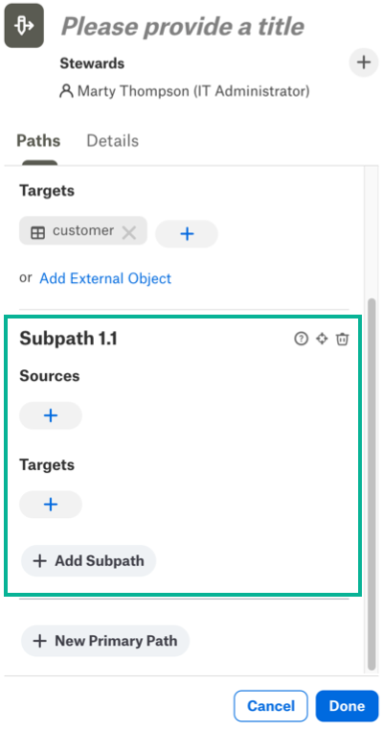Create a New Primary Path
Image resolution: width=383 pixels, height=731 pixels.
105,641
